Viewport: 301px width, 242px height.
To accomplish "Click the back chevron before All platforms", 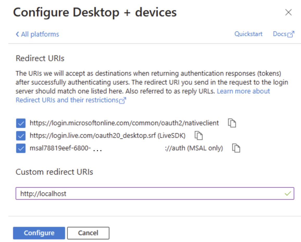I will (17, 34).
